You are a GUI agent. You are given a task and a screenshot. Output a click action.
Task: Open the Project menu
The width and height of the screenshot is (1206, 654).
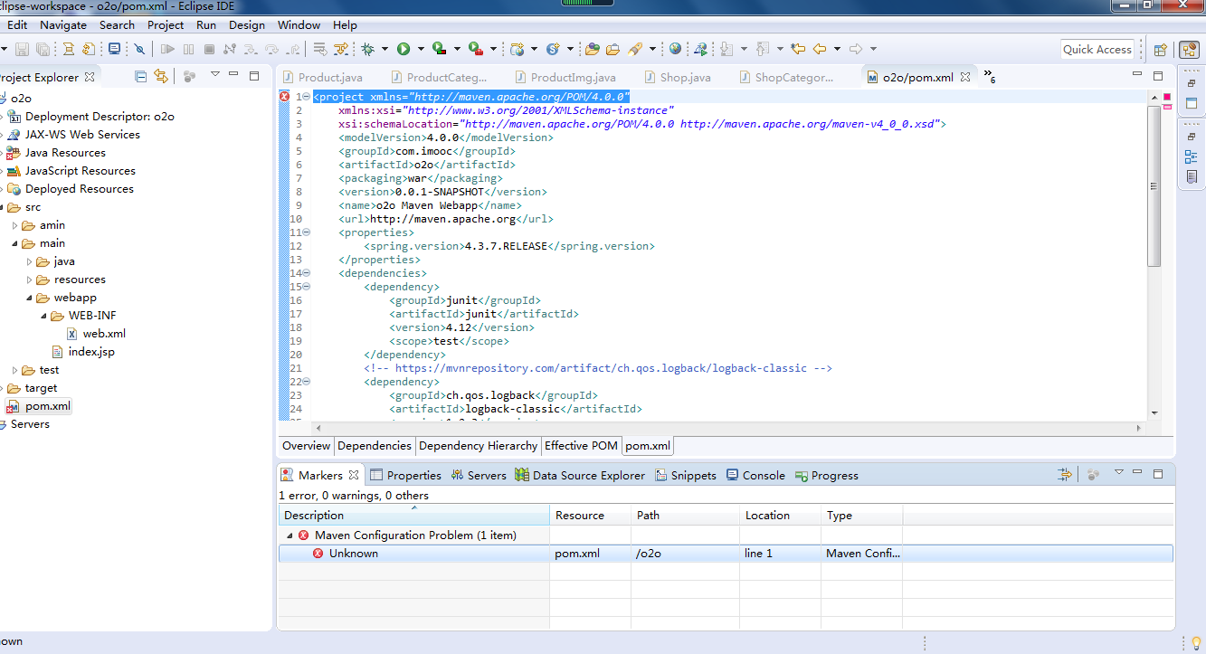tap(166, 25)
